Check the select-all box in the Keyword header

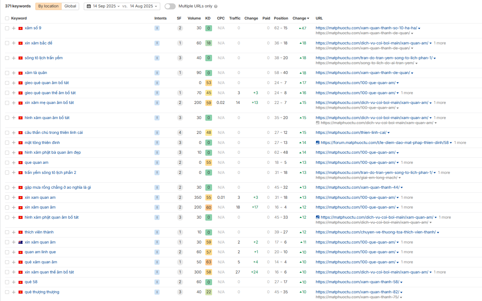click(7, 18)
